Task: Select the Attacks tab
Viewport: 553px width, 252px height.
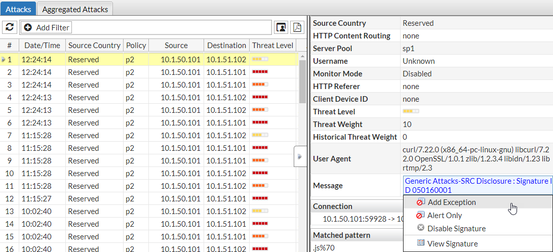Action: pos(18,10)
